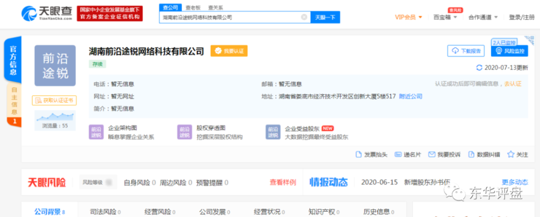Click the 查看样例 link
Viewport: 540px width, 217px height.
tap(283, 183)
